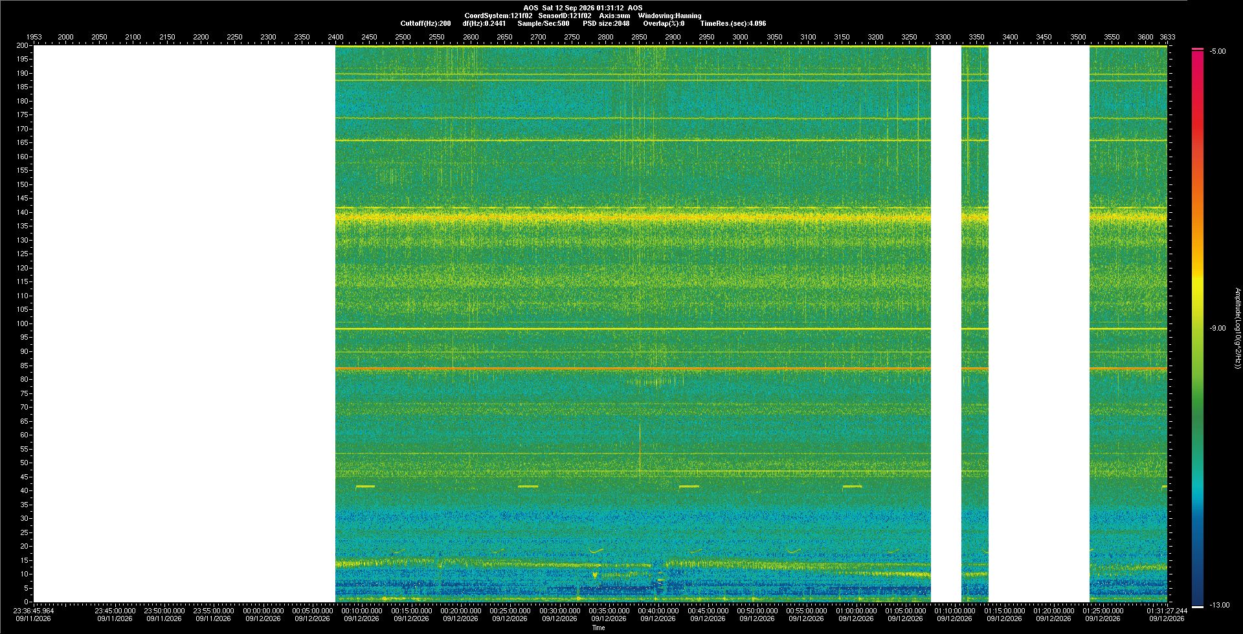This screenshot has width=1243, height=634.
Task: Select the Sample/Sec:500 header text
Action: pos(543,23)
